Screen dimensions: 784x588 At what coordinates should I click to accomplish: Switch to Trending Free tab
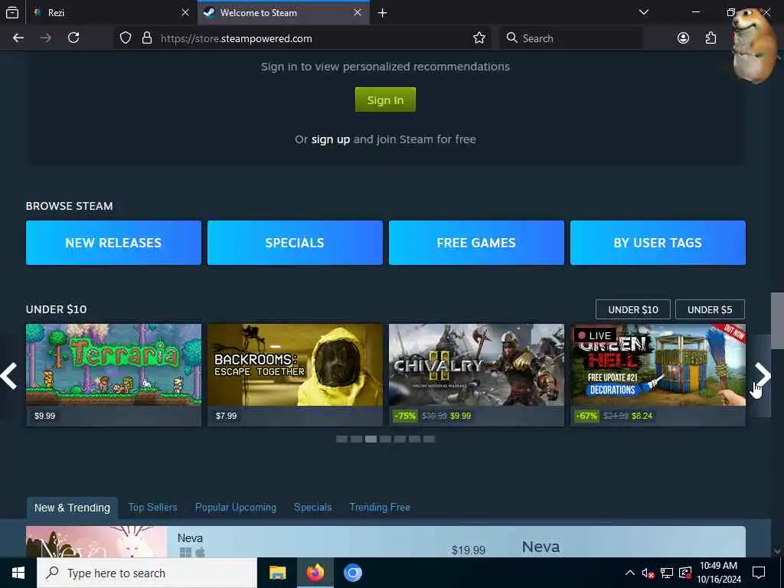(x=380, y=507)
